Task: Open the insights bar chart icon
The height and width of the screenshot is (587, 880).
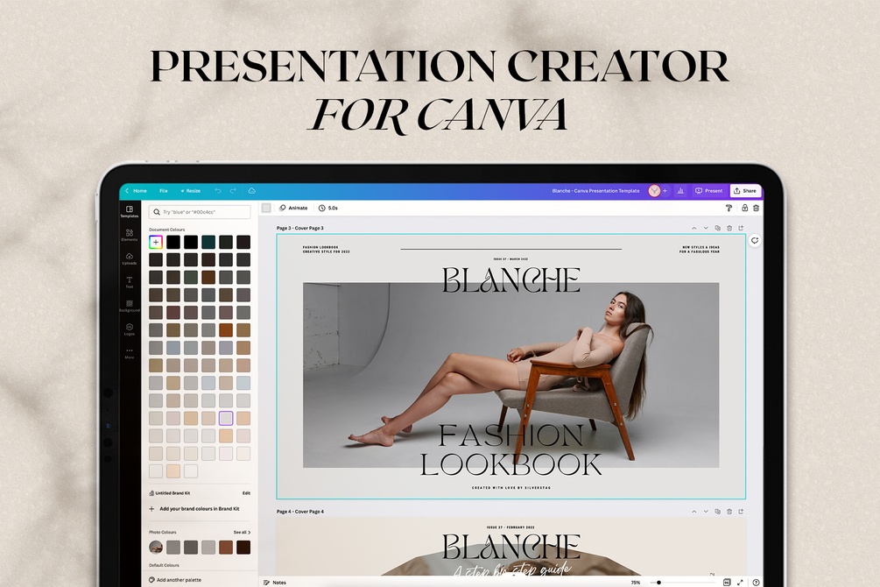Action: point(680,191)
